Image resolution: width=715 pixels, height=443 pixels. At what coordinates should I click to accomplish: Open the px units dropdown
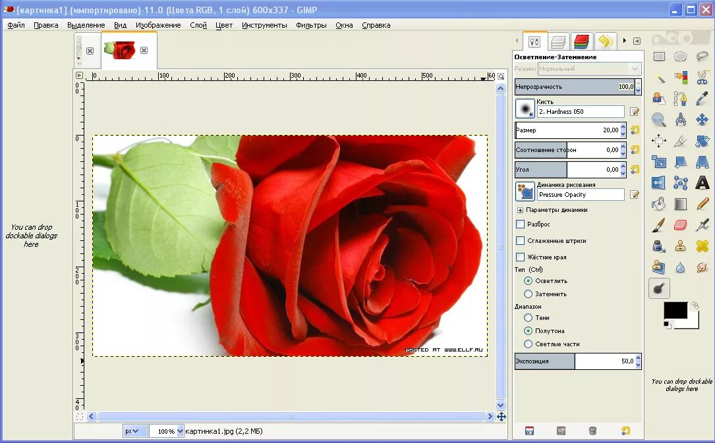[x=135, y=430]
